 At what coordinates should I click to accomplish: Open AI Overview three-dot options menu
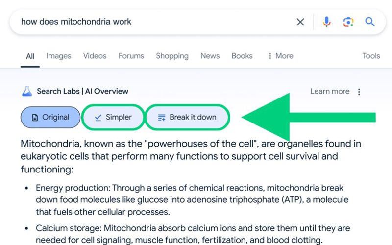point(359,92)
